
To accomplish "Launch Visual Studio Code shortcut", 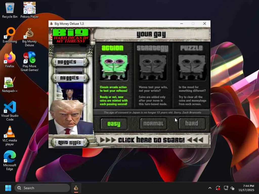I will 10,111.
